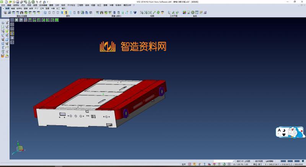Screen dimensions: 306x167
Task: Open the 尺寸标注 menu
Action: click(71, 5)
